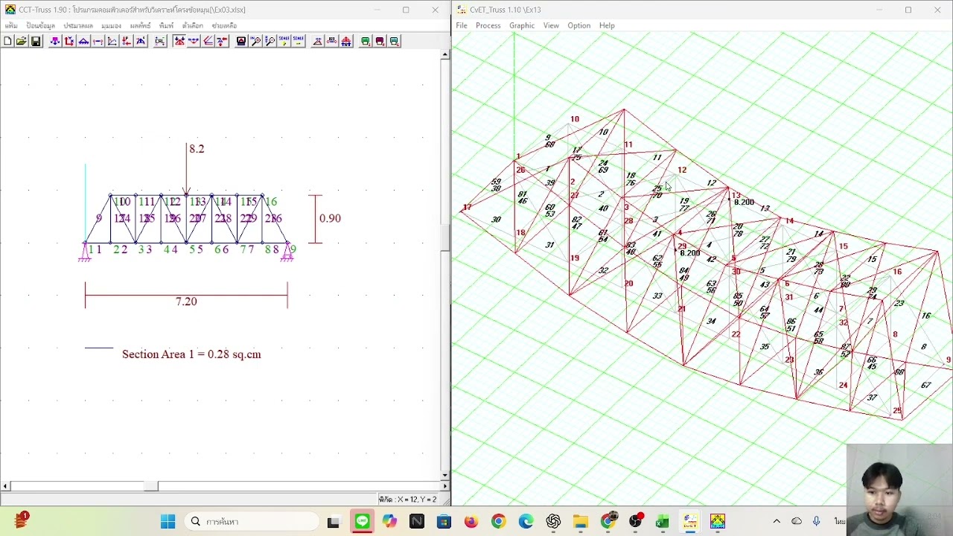Click the Task View icon in the taskbar

tap(334, 522)
